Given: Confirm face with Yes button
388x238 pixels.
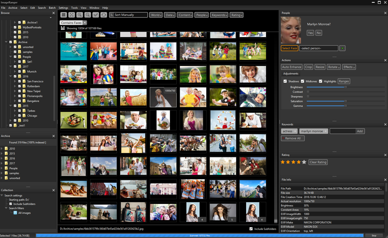Looking at the screenshot, I should point(310,33).
